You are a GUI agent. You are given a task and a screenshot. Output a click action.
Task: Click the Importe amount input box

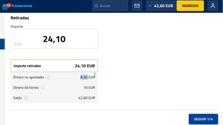click(54, 39)
